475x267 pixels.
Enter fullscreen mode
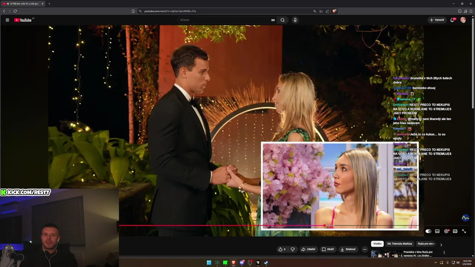tap(464, 231)
